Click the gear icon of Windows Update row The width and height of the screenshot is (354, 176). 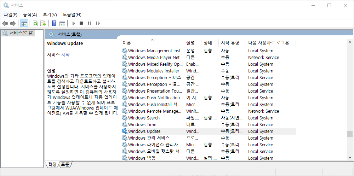pyautogui.click(x=124, y=131)
